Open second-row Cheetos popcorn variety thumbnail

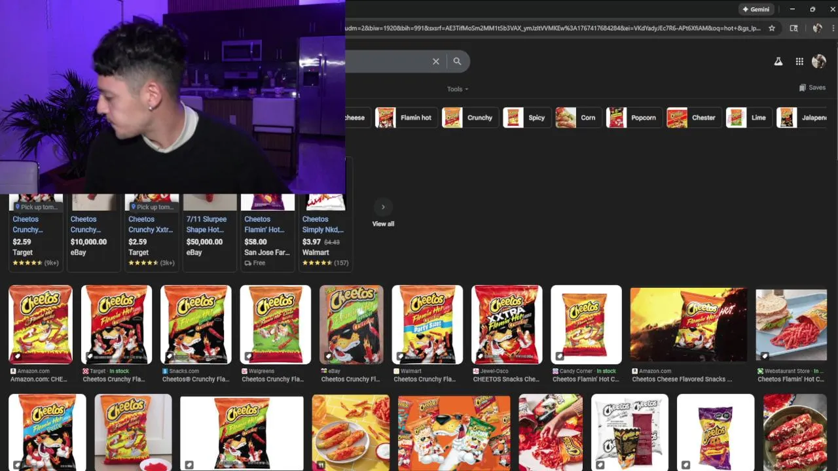point(454,433)
